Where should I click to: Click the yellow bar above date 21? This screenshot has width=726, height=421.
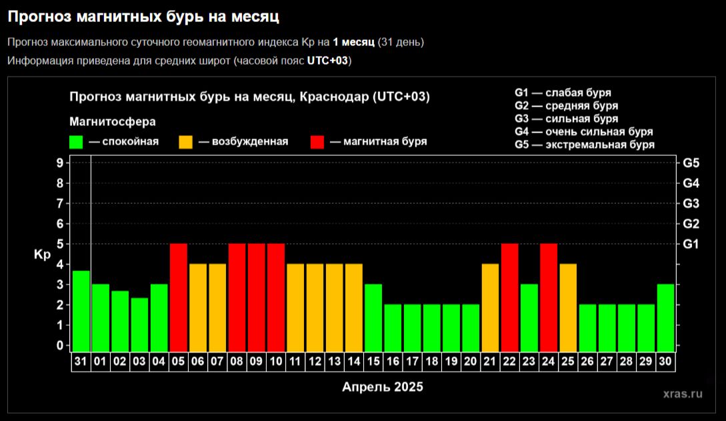point(491,306)
